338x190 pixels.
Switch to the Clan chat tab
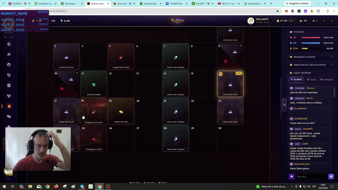pyautogui.click(x=311, y=79)
